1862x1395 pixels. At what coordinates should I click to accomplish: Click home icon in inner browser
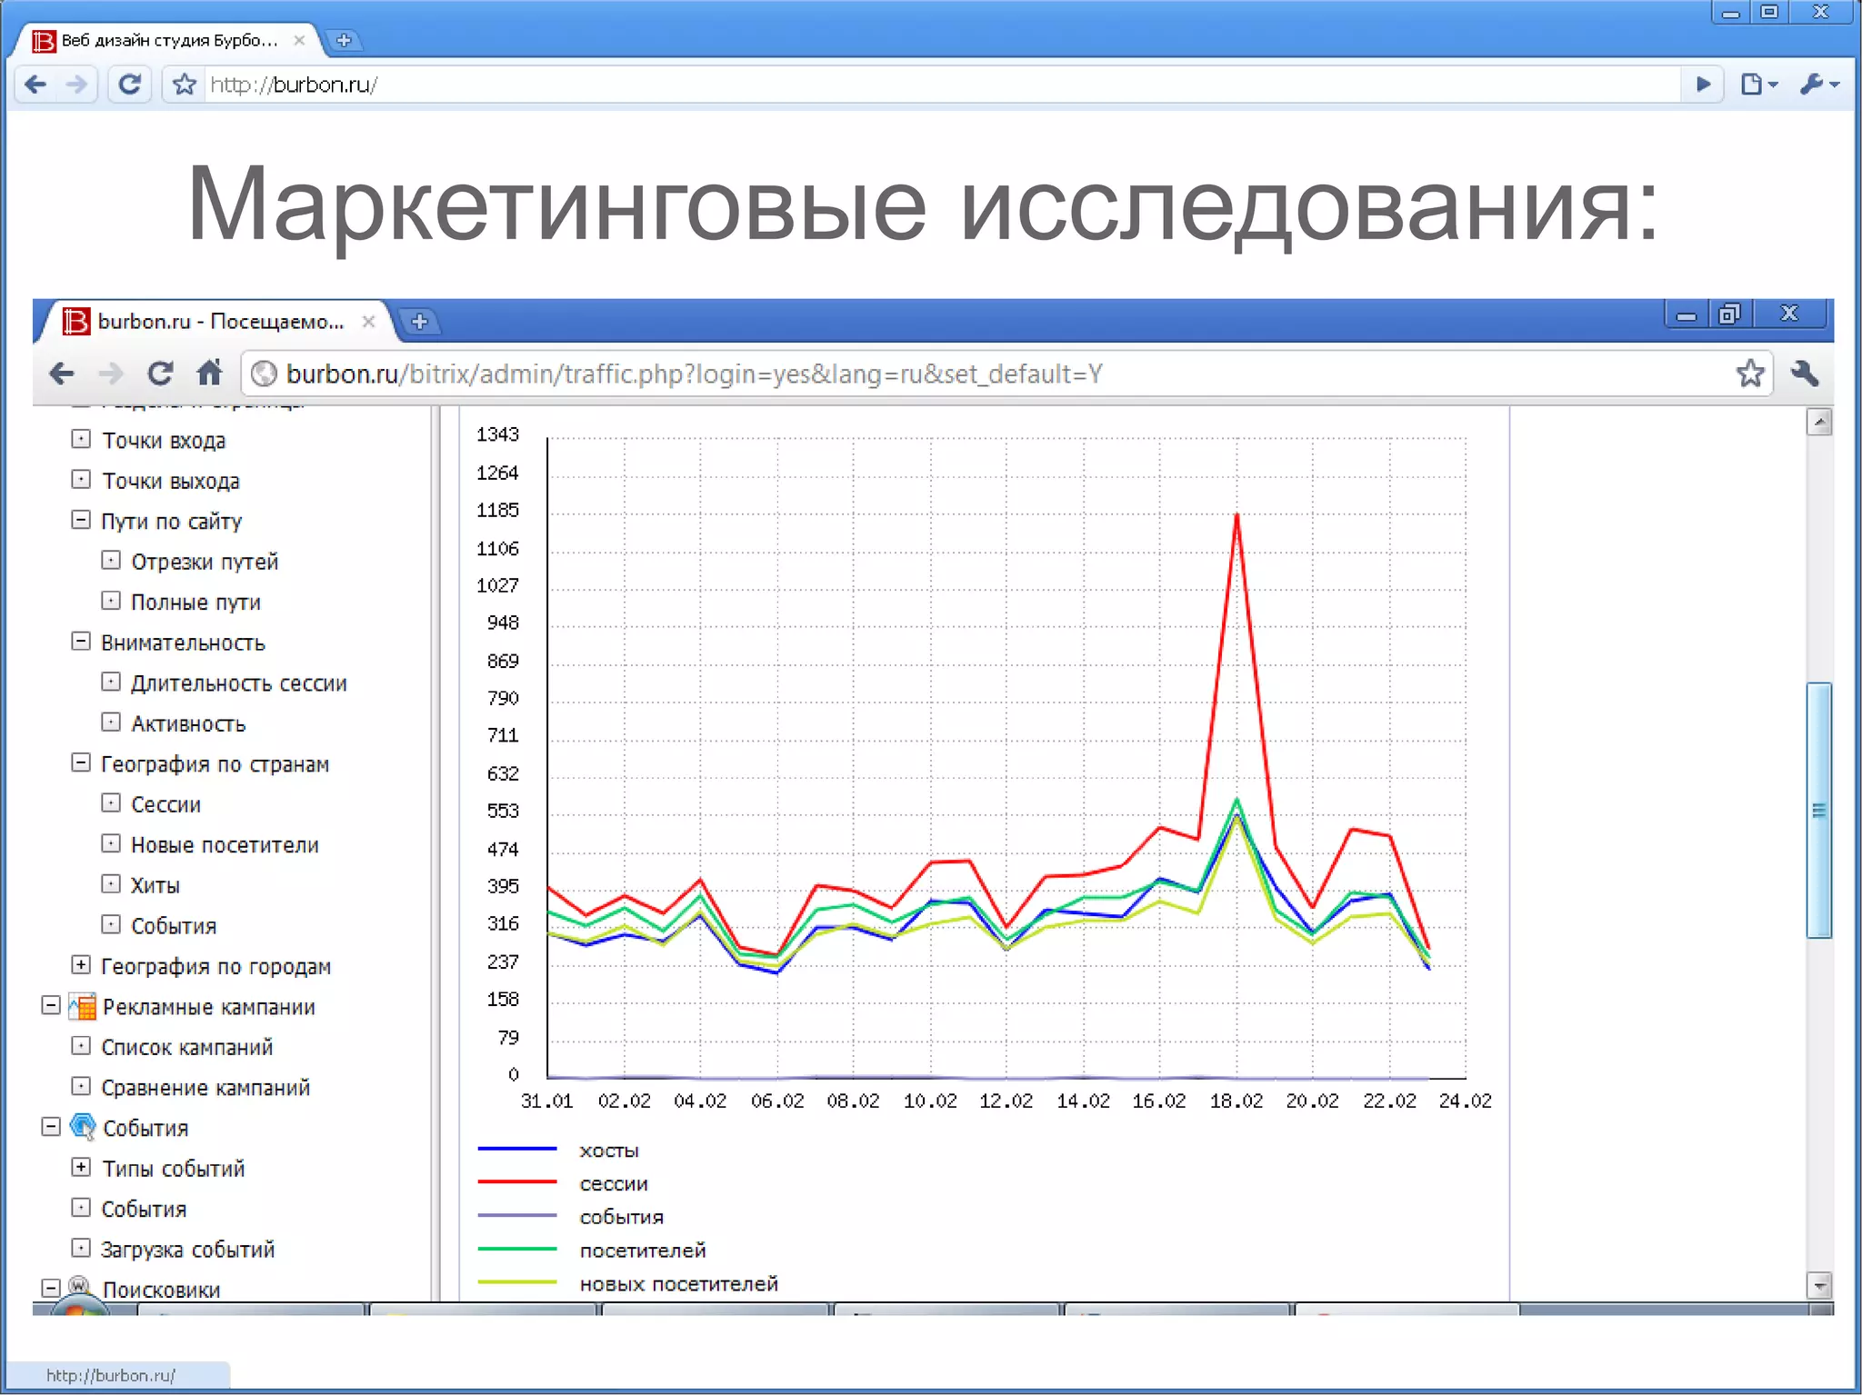(210, 373)
